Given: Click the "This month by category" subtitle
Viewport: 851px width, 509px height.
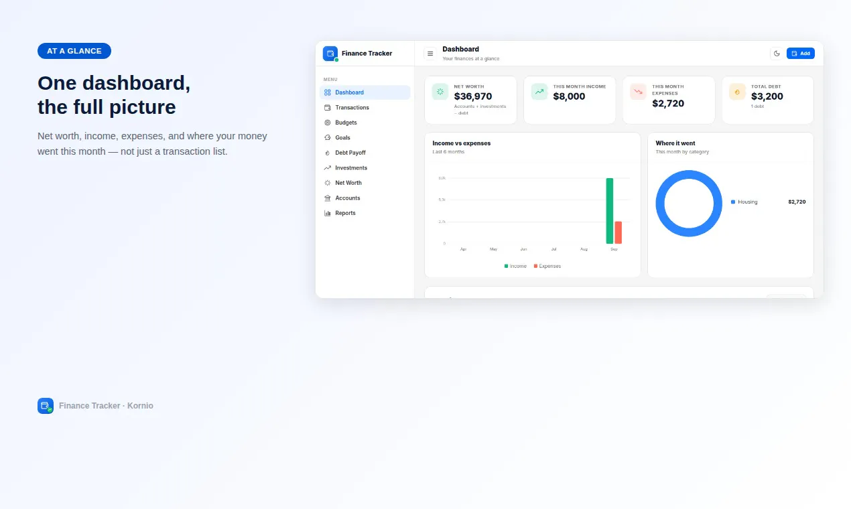Looking at the screenshot, I should 682,152.
